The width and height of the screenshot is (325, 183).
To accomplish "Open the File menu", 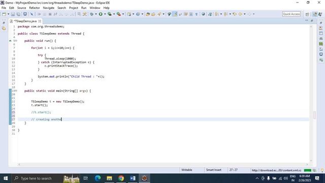I will click(4, 8).
